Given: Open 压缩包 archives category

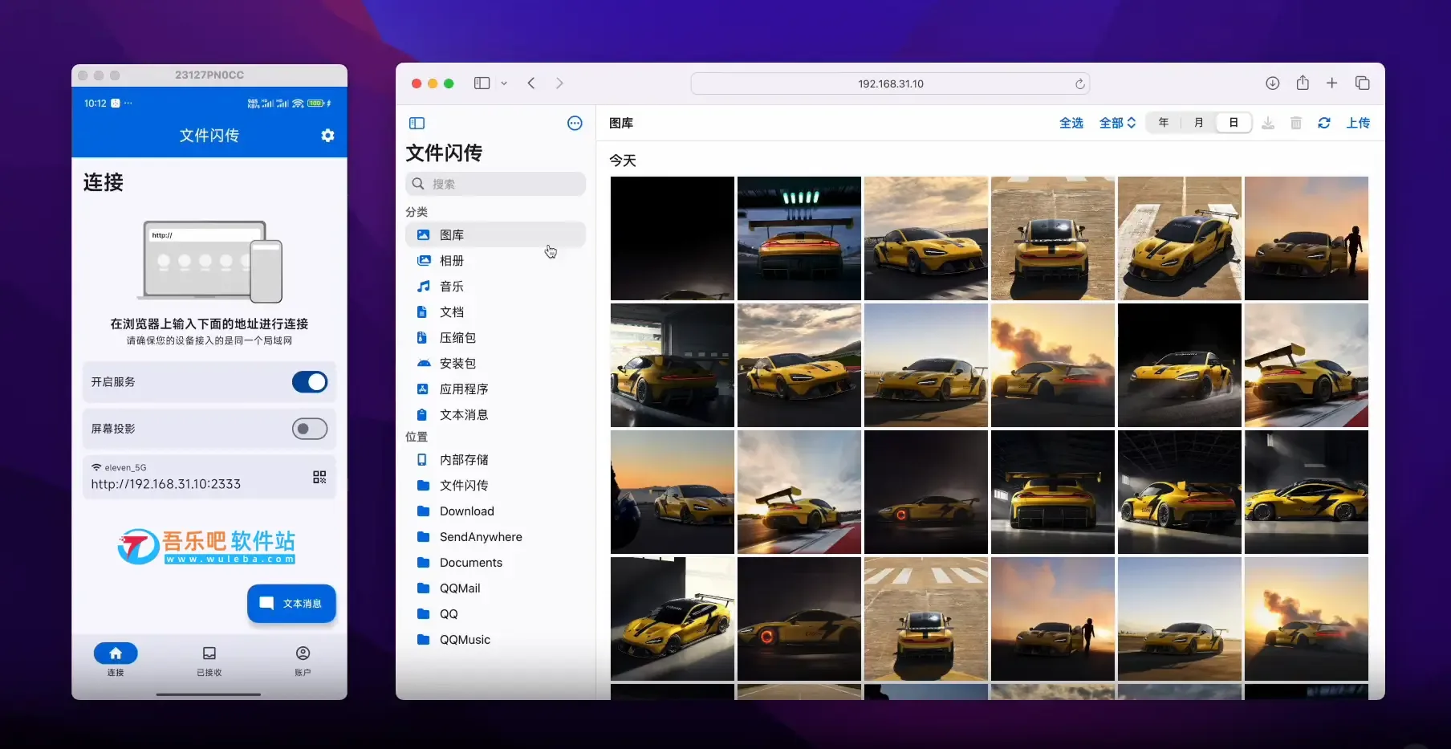Looking at the screenshot, I should pyautogui.click(x=495, y=338).
